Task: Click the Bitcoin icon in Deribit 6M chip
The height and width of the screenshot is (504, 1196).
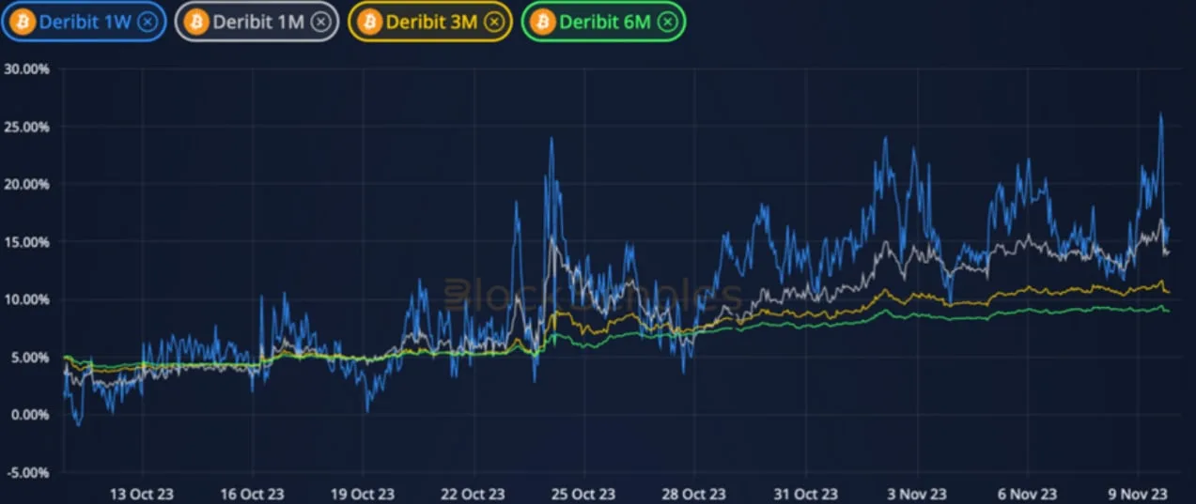Action: [x=544, y=22]
